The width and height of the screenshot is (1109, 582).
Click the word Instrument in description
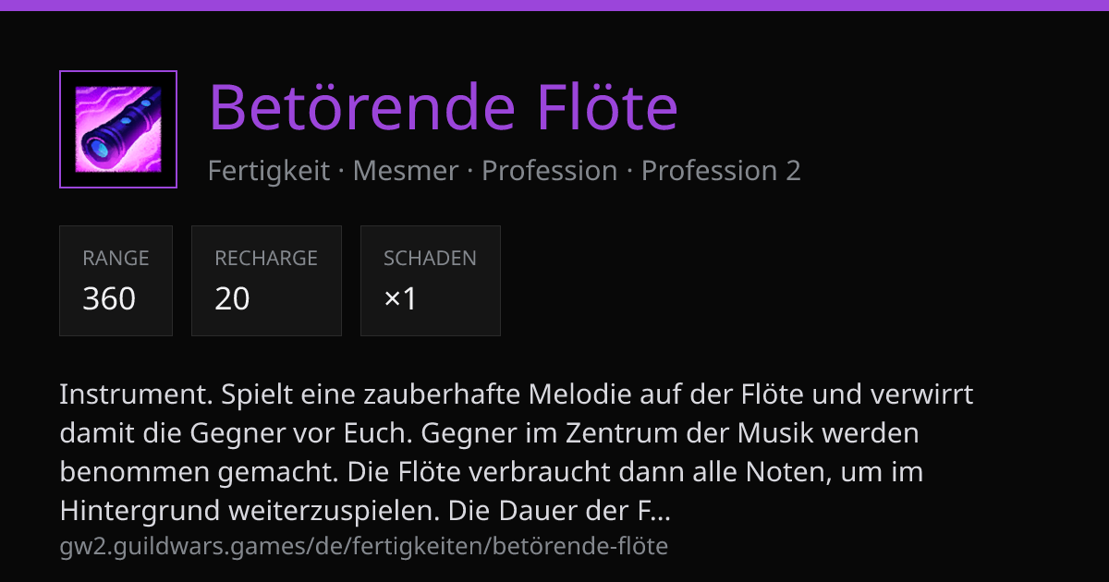135,394
